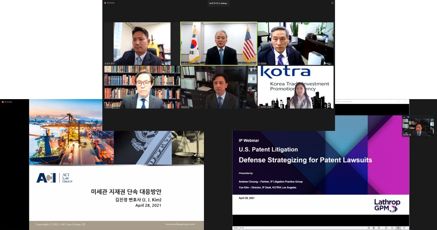Select the KOTRA woman tile with logo background

pyautogui.click(x=296, y=87)
